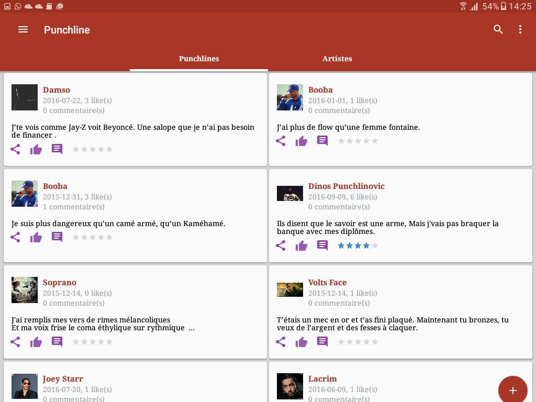The width and height of the screenshot is (536, 402).
Task: Open the hamburger navigation menu
Action: click(23, 30)
